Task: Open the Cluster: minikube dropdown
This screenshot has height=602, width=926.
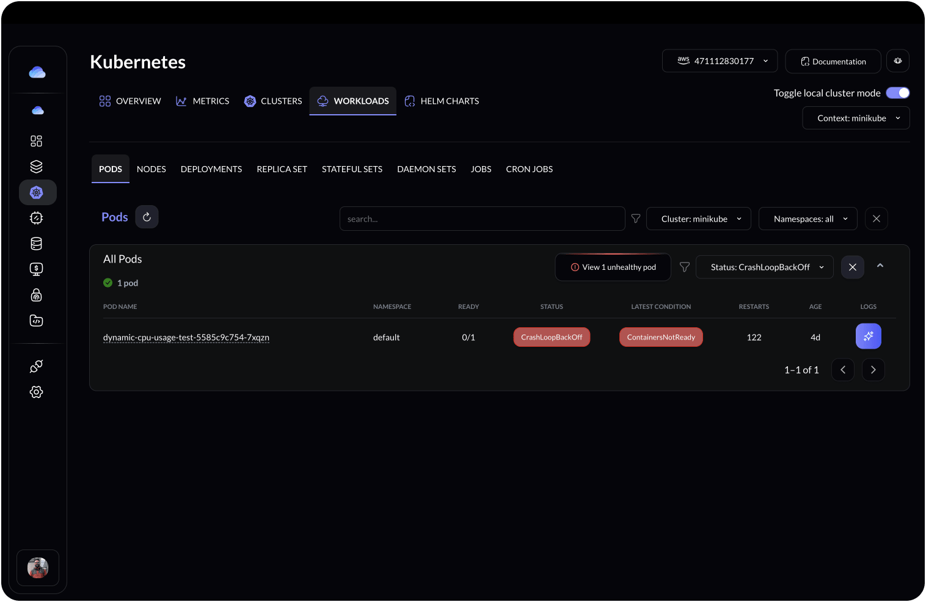Action: (x=699, y=219)
